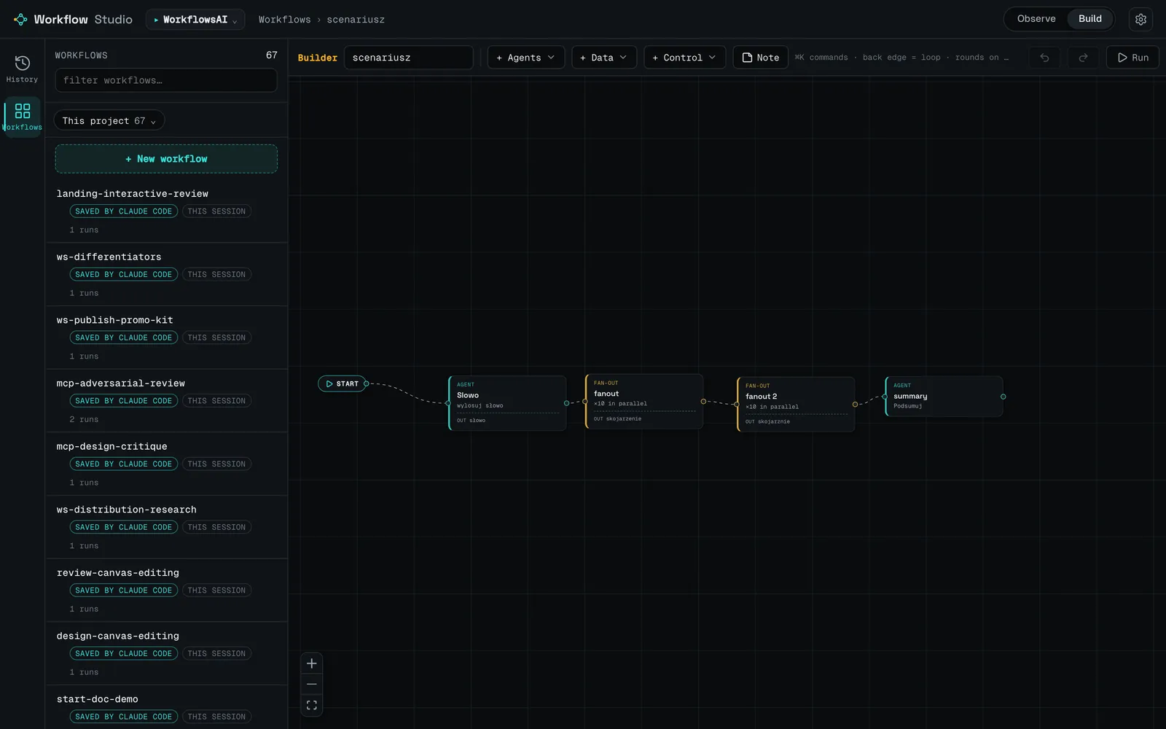Select the Slowo agent node

tap(507, 403)
